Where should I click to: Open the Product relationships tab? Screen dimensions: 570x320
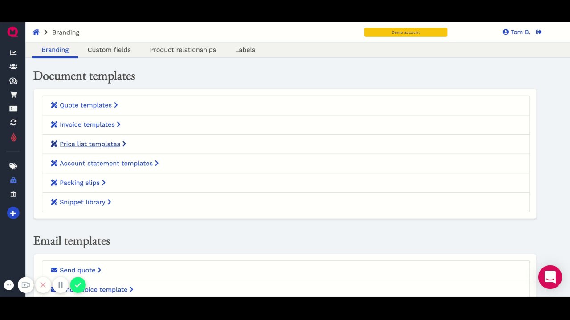pos(183,50)
